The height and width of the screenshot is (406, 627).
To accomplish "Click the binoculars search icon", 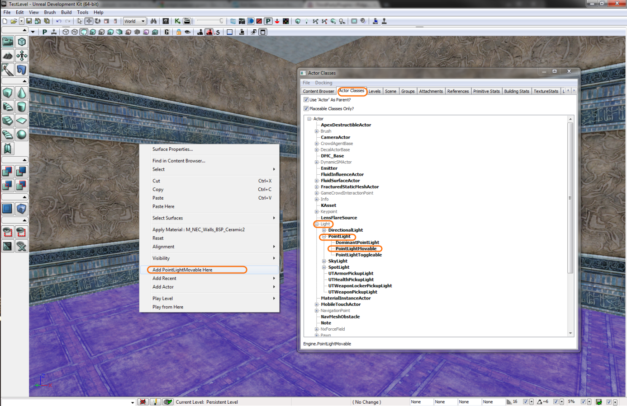I will point(154,21).
